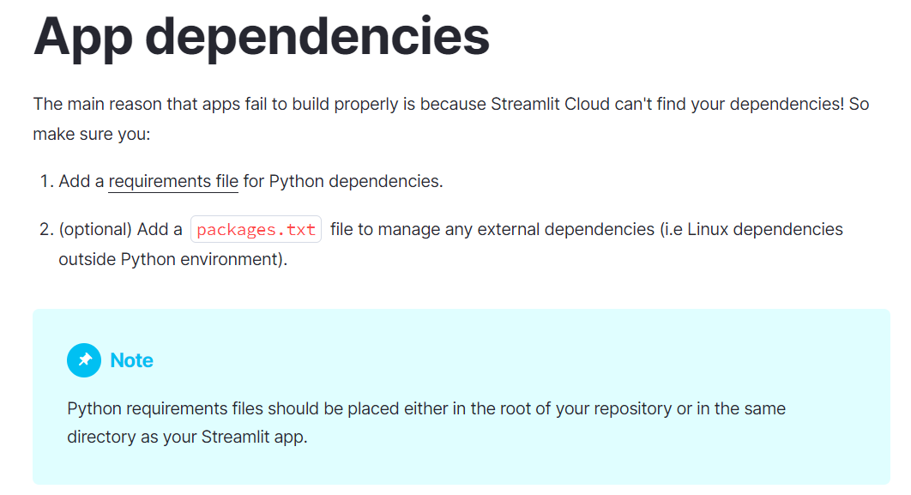
Task: Click the App dependencies heading
Action: click(x=262, y=37)
